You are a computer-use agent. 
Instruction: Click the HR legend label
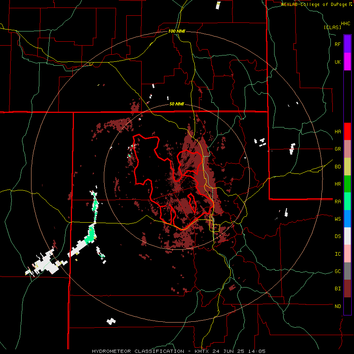click(337, 184)
